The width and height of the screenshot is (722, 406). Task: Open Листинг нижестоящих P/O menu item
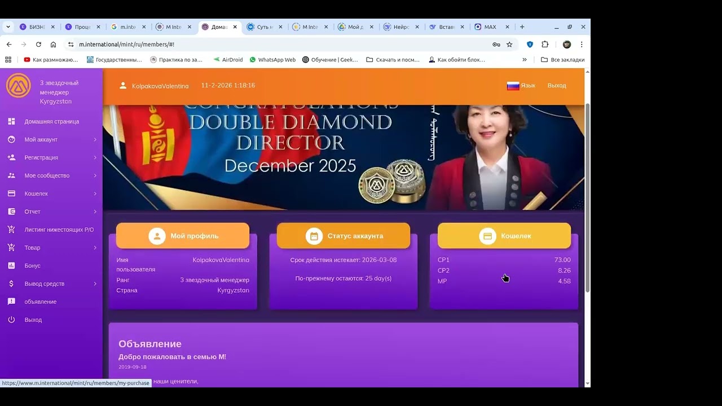point(51,230)
